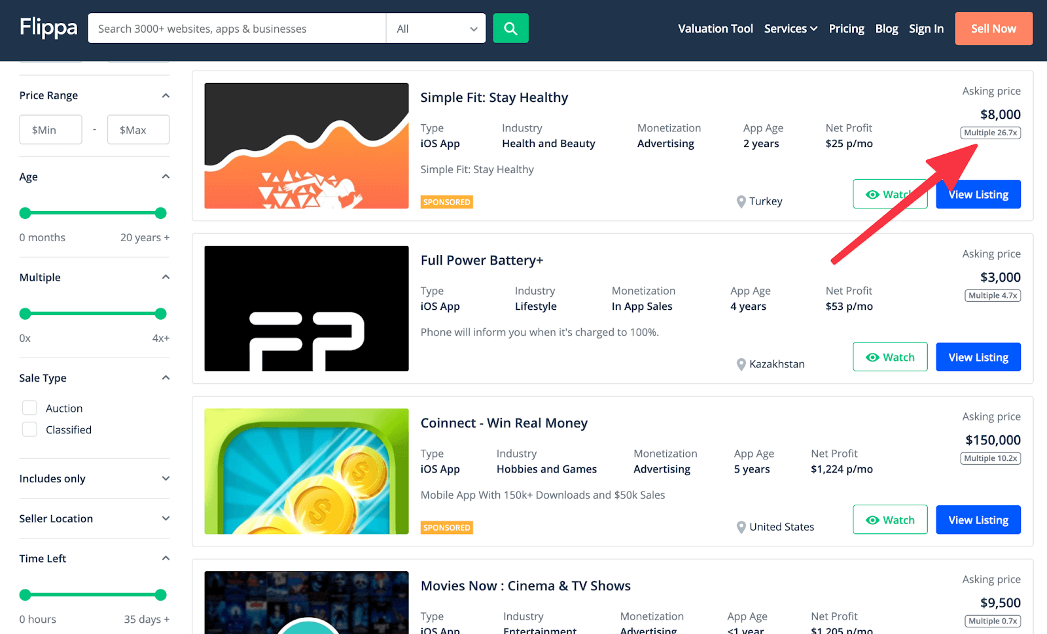The width and height of the screenshot is (1047, 634).
Task: Click the Time Left slider minimum handle
Action: 26,595
